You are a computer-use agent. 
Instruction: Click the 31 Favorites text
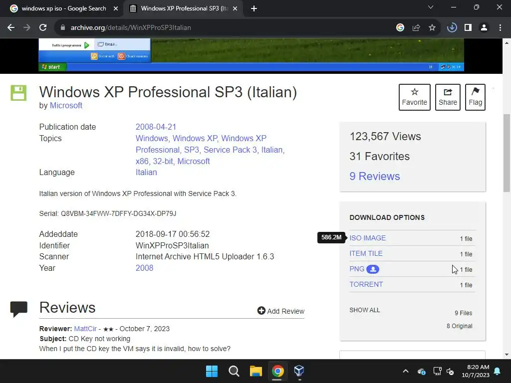click(x=379, y=156)
